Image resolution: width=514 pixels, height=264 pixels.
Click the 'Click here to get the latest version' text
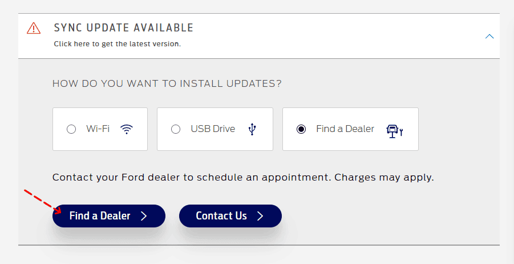118,43
